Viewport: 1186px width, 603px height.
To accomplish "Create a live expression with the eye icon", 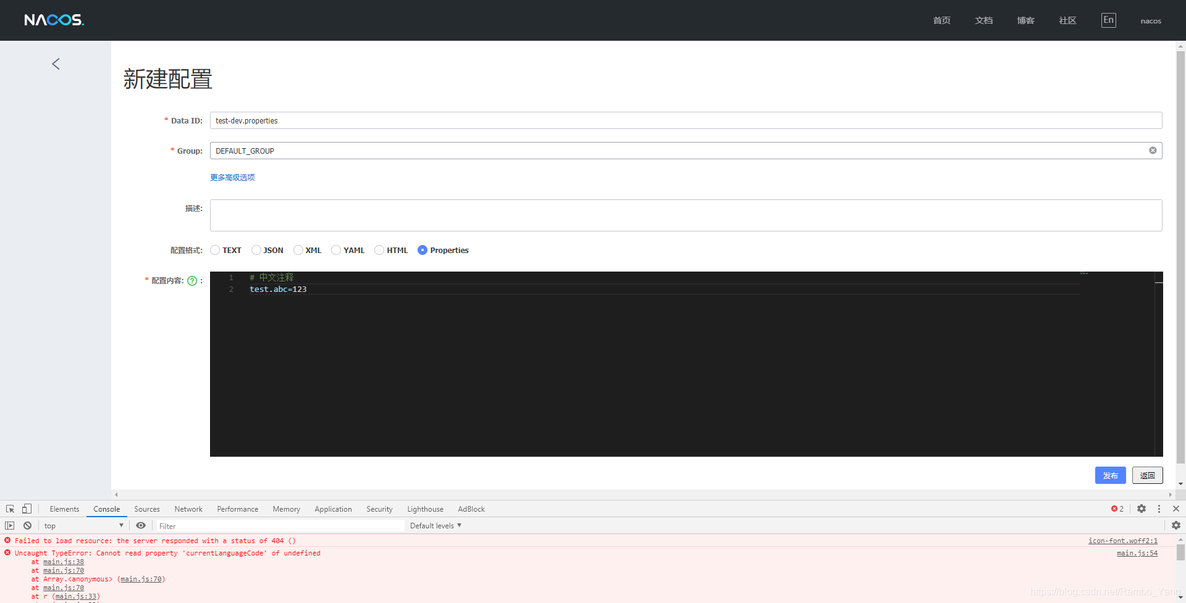I will click(141, 525).
